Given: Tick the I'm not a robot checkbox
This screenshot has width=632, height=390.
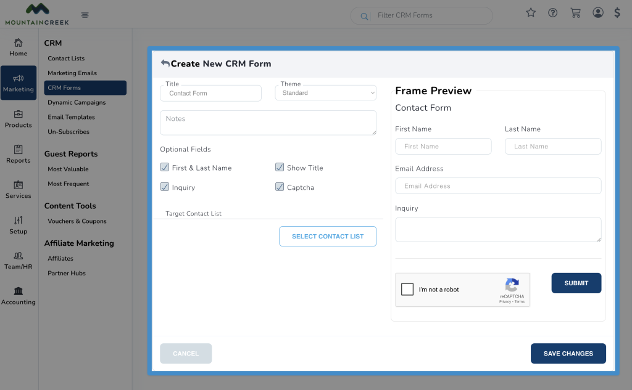Looking at the screenshot, I should pyautogui.click(x=407, y=290).
